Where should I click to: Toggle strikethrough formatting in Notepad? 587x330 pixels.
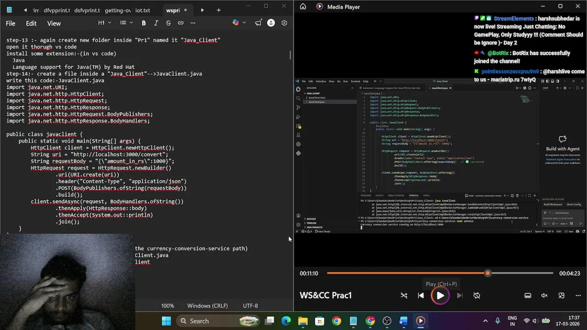[x=168, y=23]
